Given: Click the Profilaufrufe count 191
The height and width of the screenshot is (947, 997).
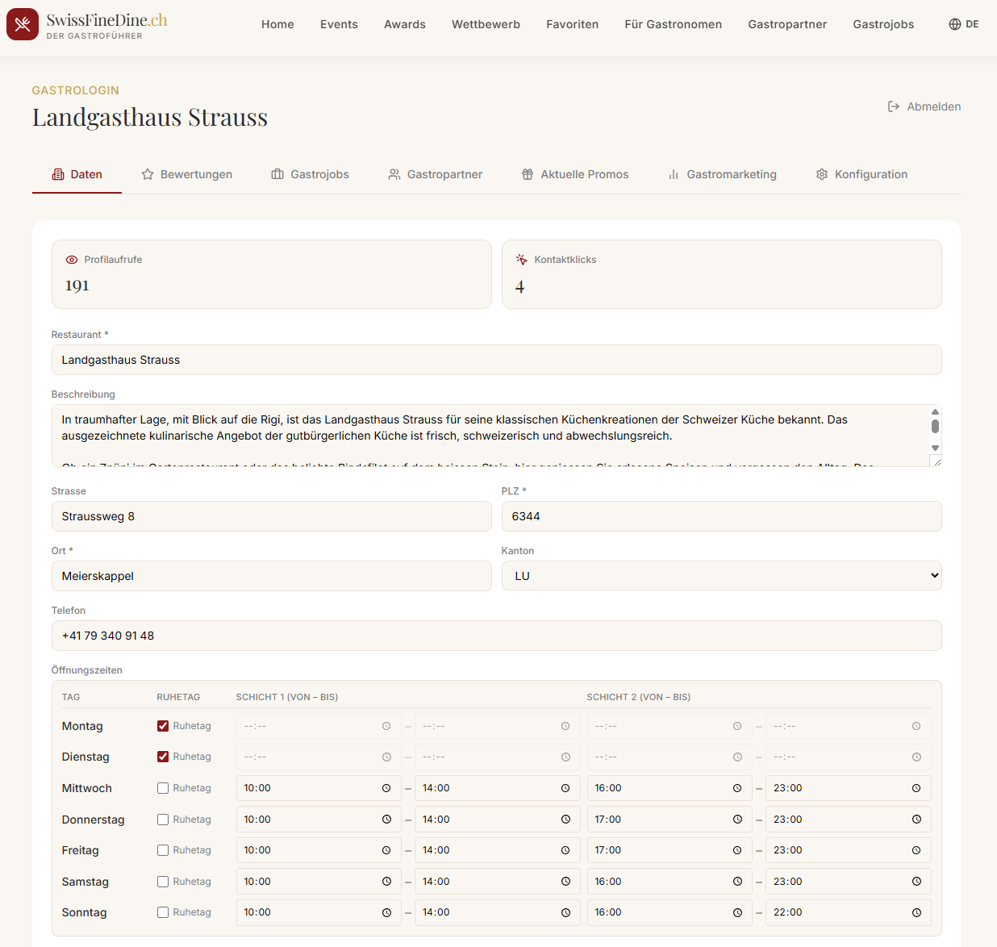Looking at the screenshot, I should pyautogui.click(x=77, y=286).
